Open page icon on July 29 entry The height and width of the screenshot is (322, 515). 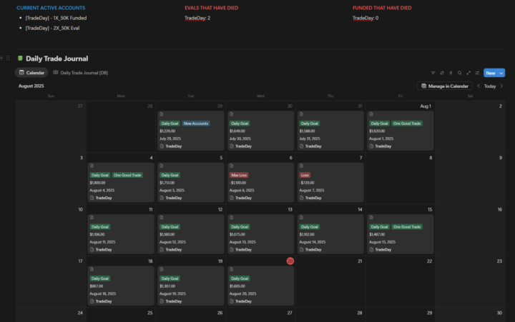click(162, 114)
